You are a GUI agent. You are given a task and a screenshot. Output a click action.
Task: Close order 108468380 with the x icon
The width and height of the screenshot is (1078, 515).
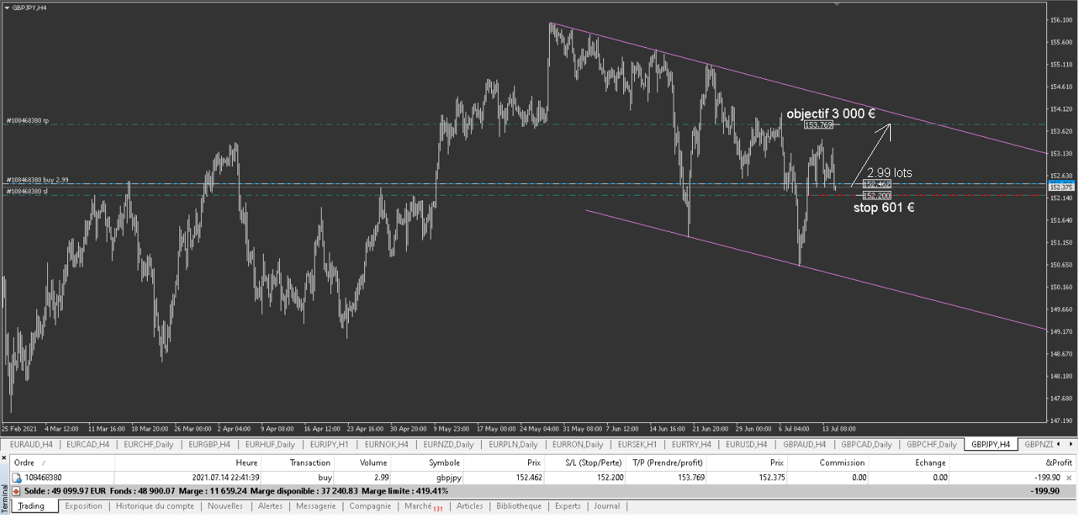point(1069,478)
